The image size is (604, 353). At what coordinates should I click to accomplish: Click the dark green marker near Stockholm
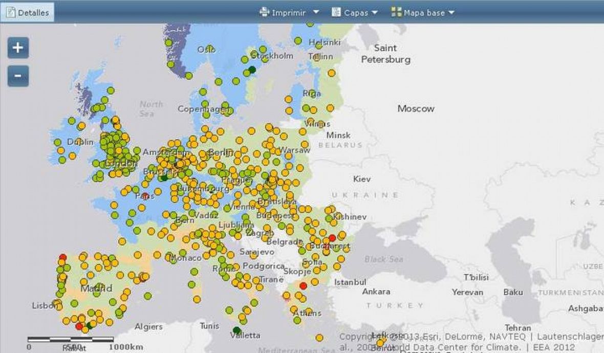point(251,70)
